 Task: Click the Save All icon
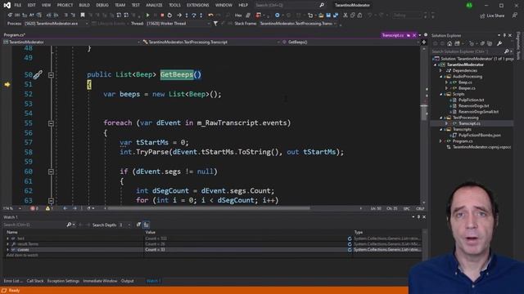coord(336,16)
